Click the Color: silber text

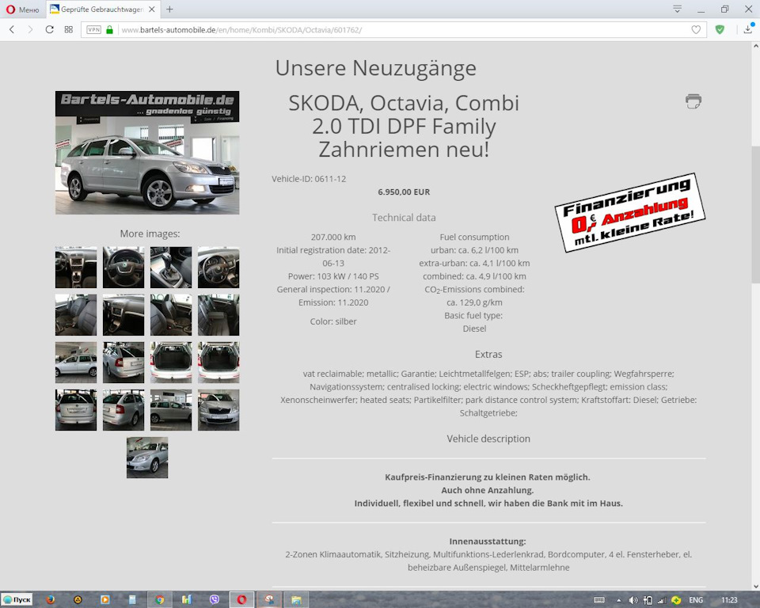pyautogui.click(x=333, y=321)
